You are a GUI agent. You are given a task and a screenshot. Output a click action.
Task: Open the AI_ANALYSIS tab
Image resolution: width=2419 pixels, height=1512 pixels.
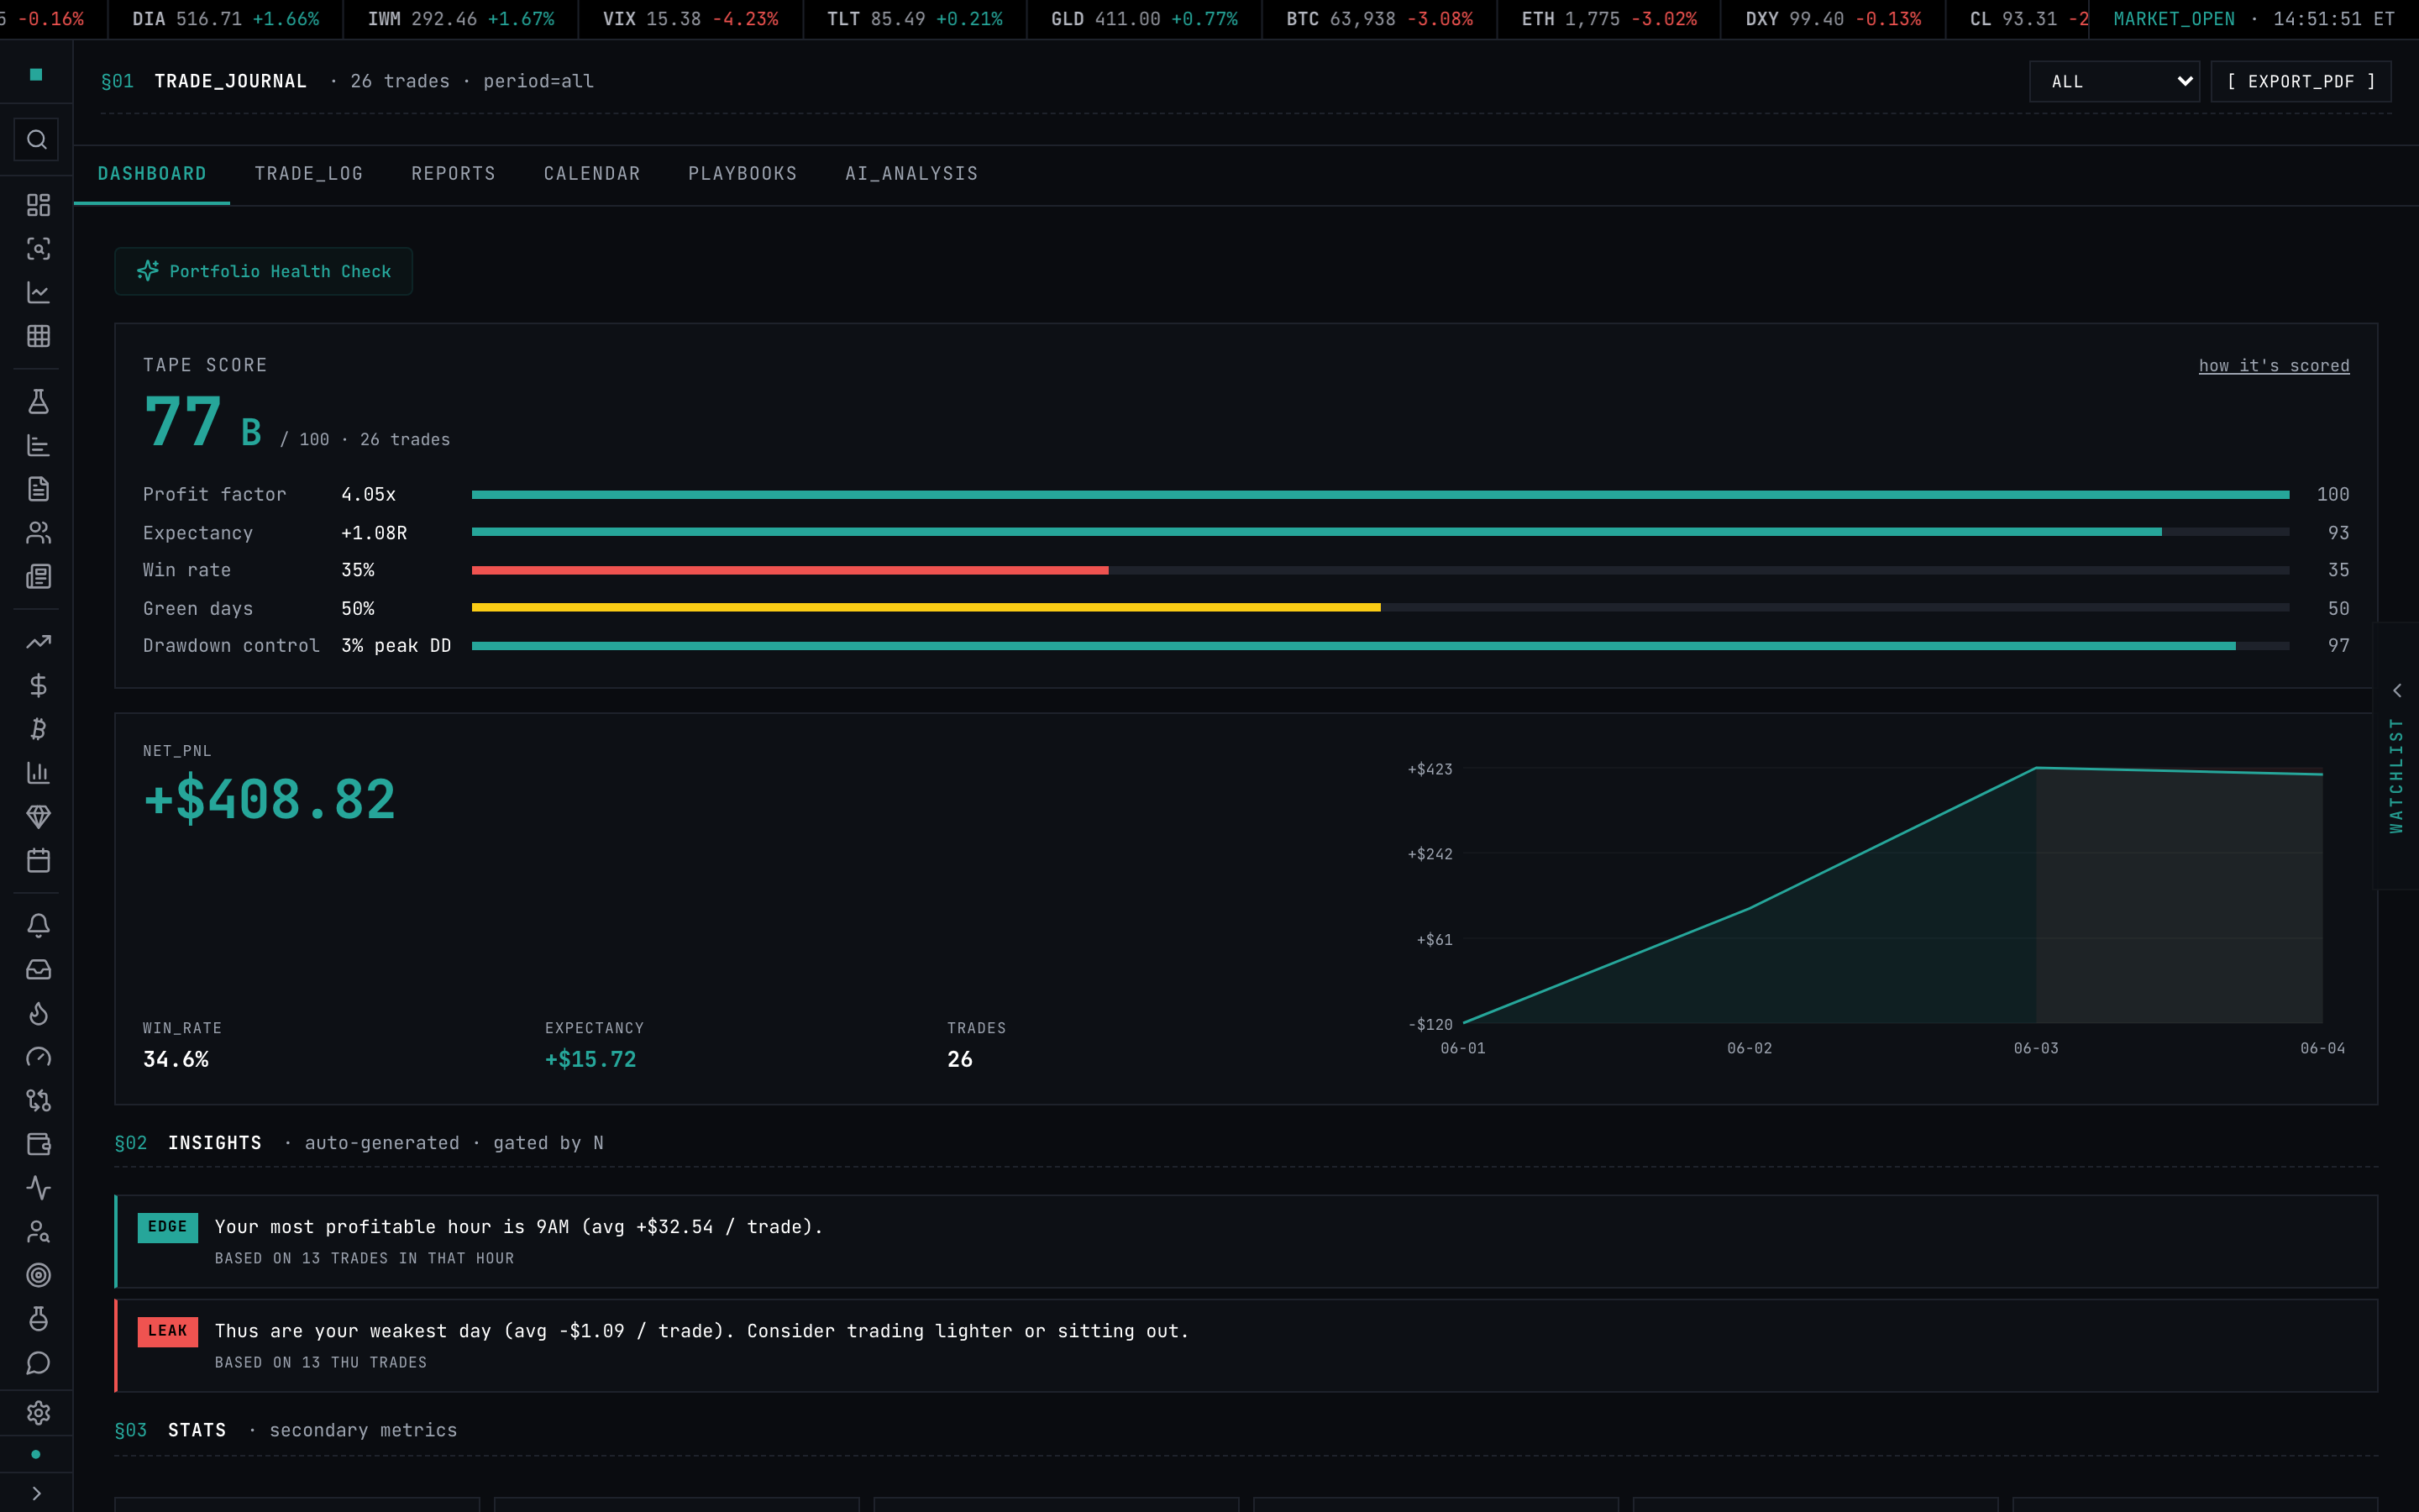click(x=911, y=174)
